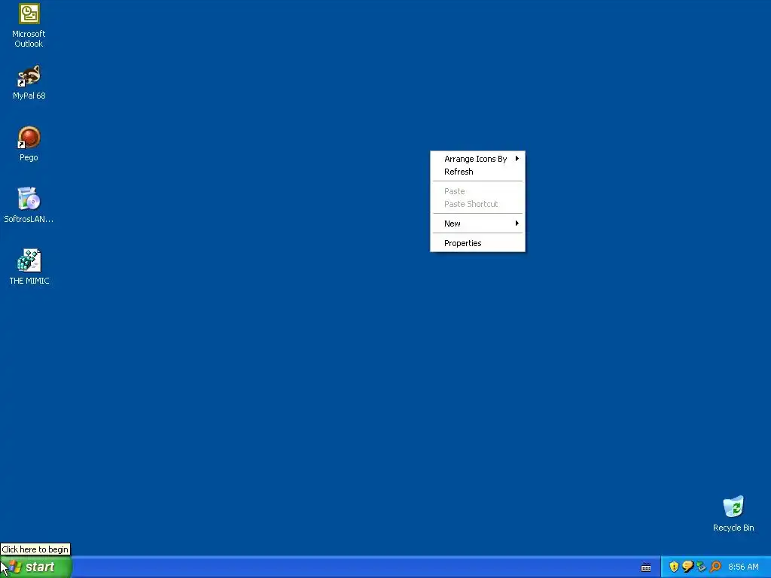This screenshot has height=578, width=771.
Task: Expand the New submenu
Action: [477, 224]
